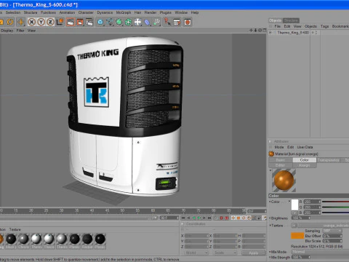349x262 pixels.
Task: Open the Attributes Mode menu
Action: (279, 147)
